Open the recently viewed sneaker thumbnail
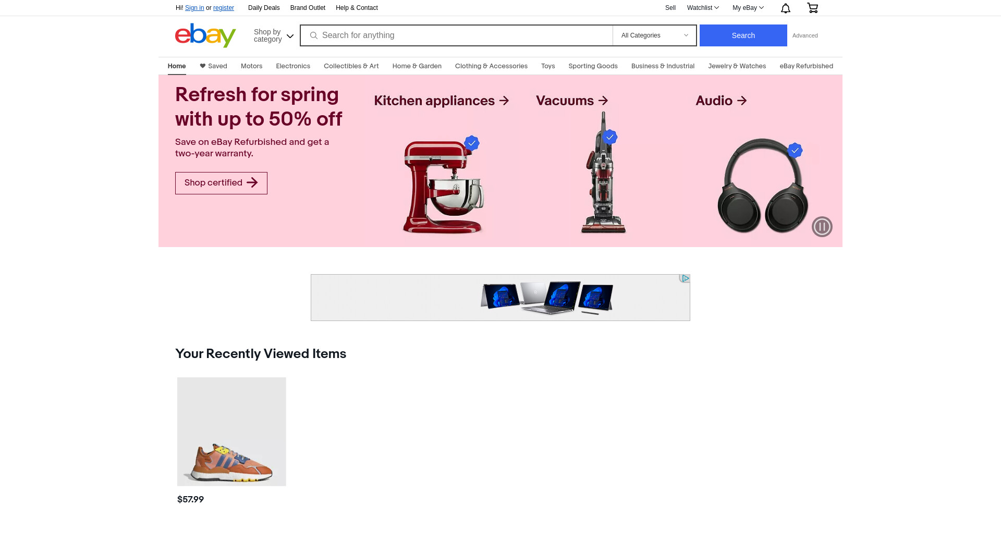The width and height of the screenshot is (1001, 542). 231,432
